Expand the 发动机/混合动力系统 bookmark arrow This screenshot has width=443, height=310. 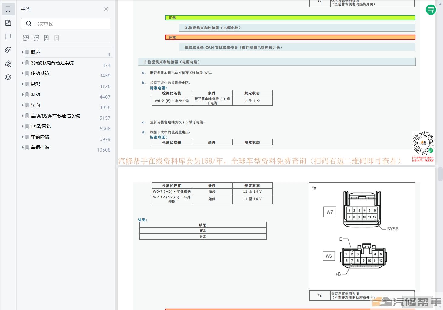point(23,63)
